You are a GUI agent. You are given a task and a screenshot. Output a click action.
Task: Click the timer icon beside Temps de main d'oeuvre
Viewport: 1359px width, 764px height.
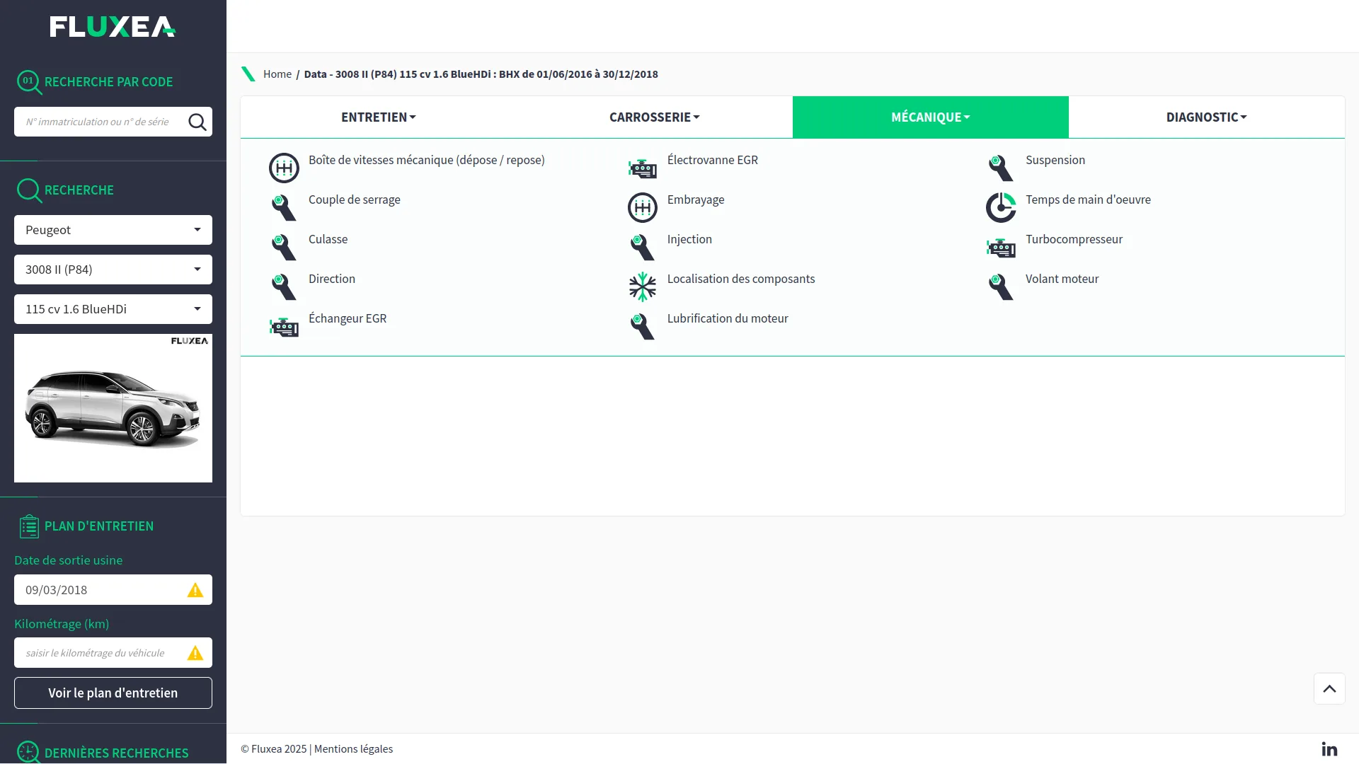tap(1001, 208)
